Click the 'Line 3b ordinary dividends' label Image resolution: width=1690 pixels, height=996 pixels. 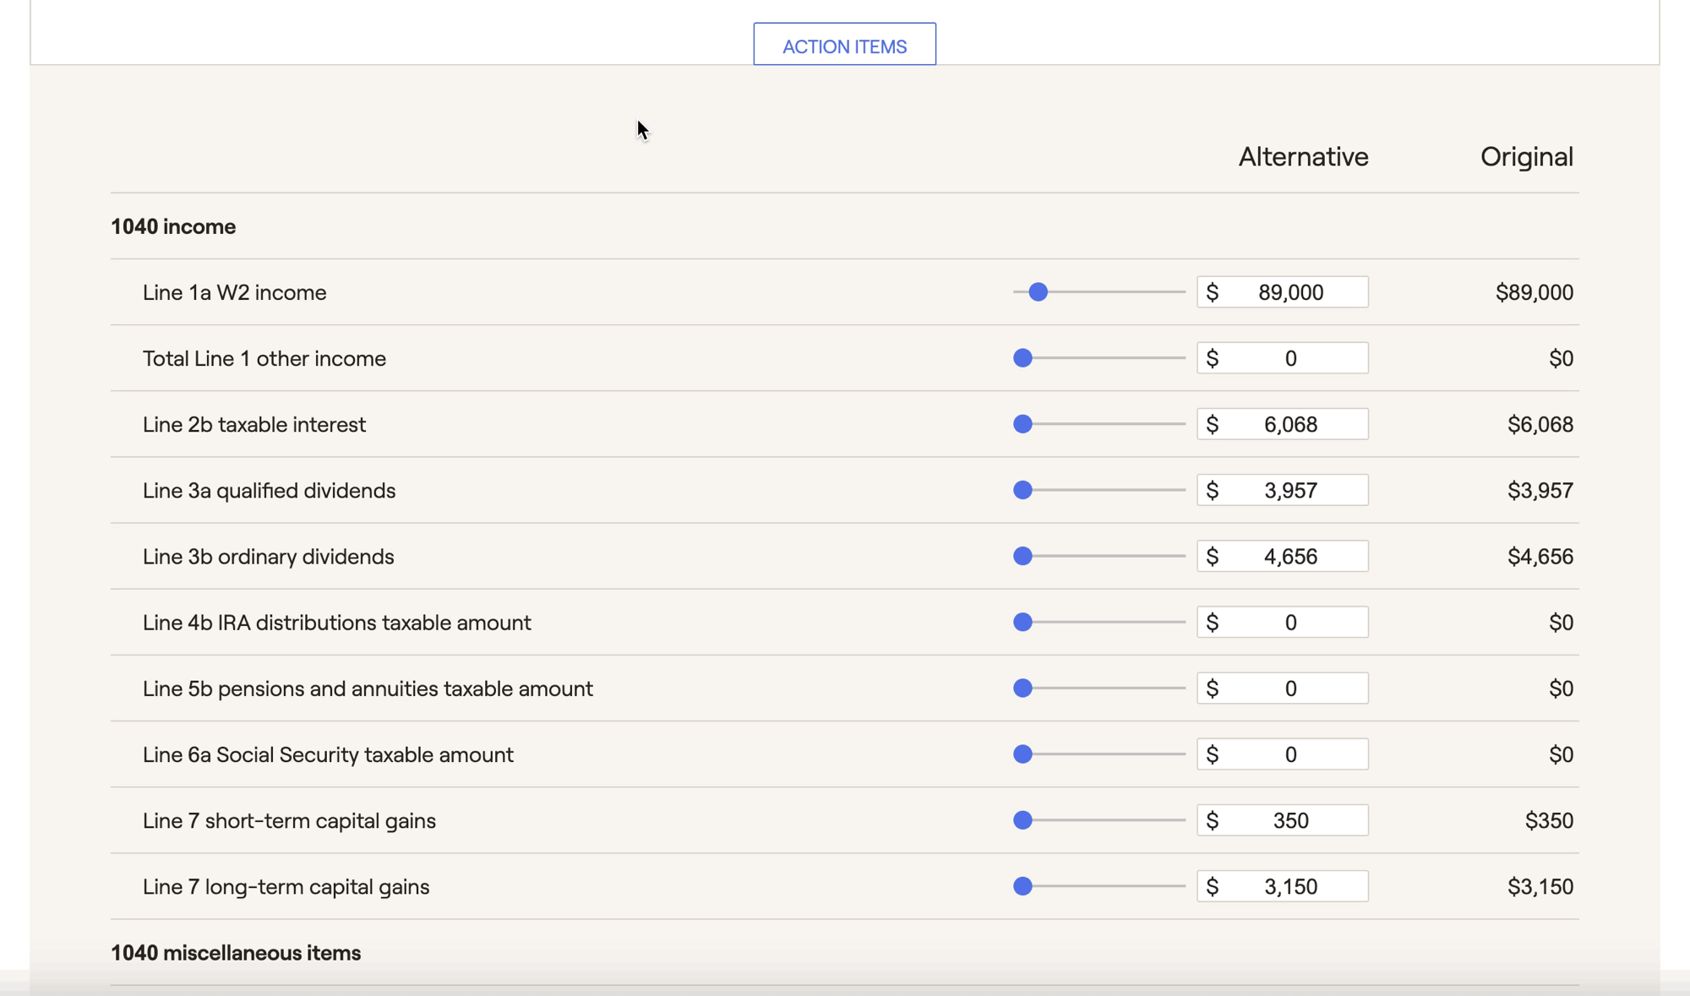[x=268, y=557]
